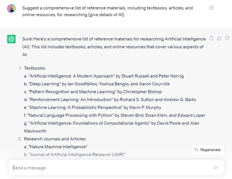Image resolution: width=232 pixels, height=179 pixels.
Task: Give the response a thumbs up
Action: pyautogui.click(x=219, y=38)
